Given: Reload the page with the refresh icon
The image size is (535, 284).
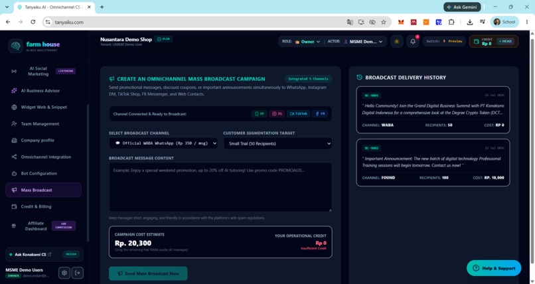Looking at the screenshot, I should (x=33, y=22).
